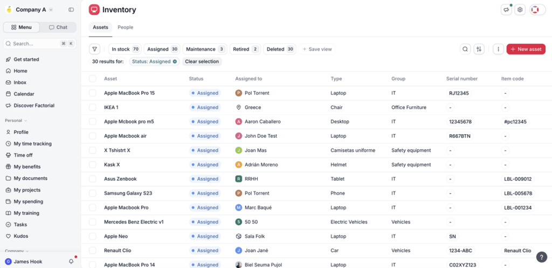The width and height of the screenshot is (552, 268).
Task: Click serial number RJ12345
Action: [x=459, y=93]
